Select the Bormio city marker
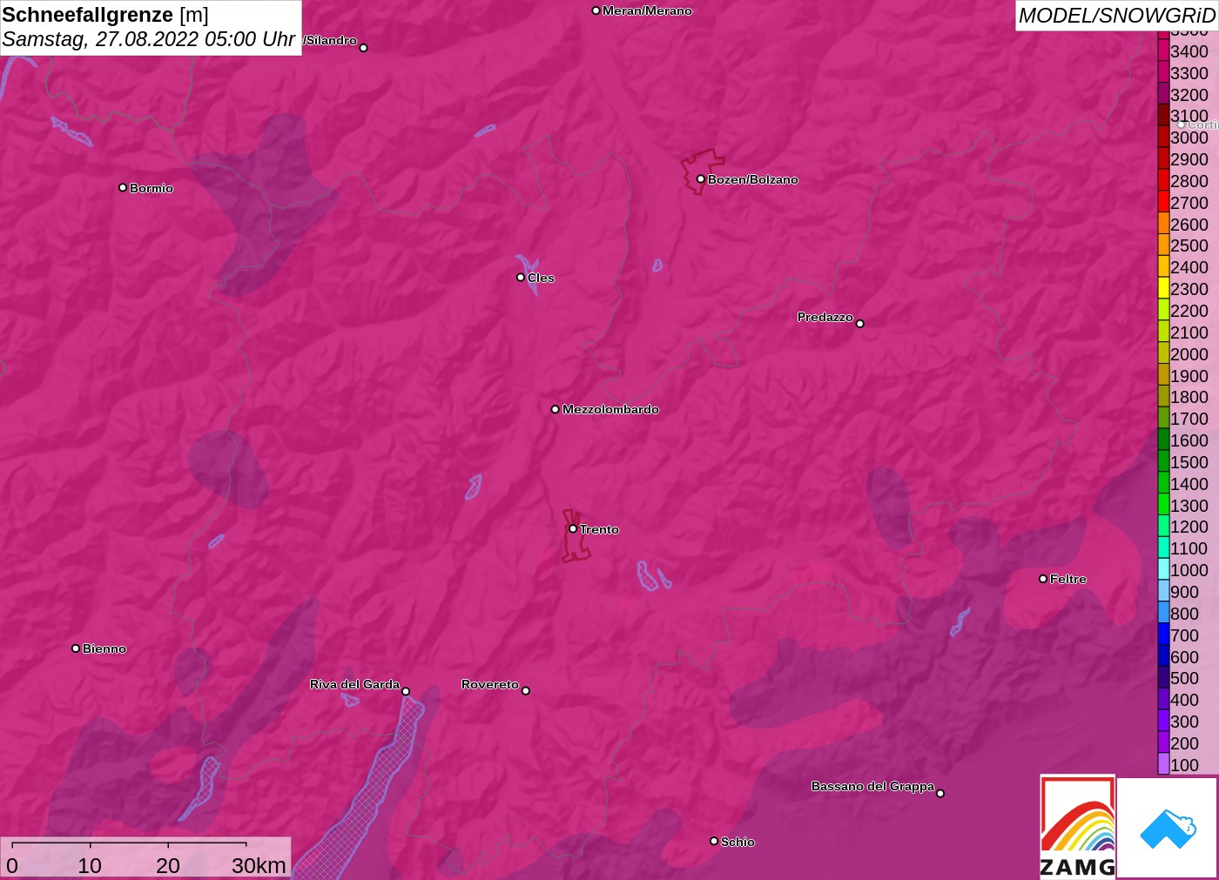 tap(123, 187)
